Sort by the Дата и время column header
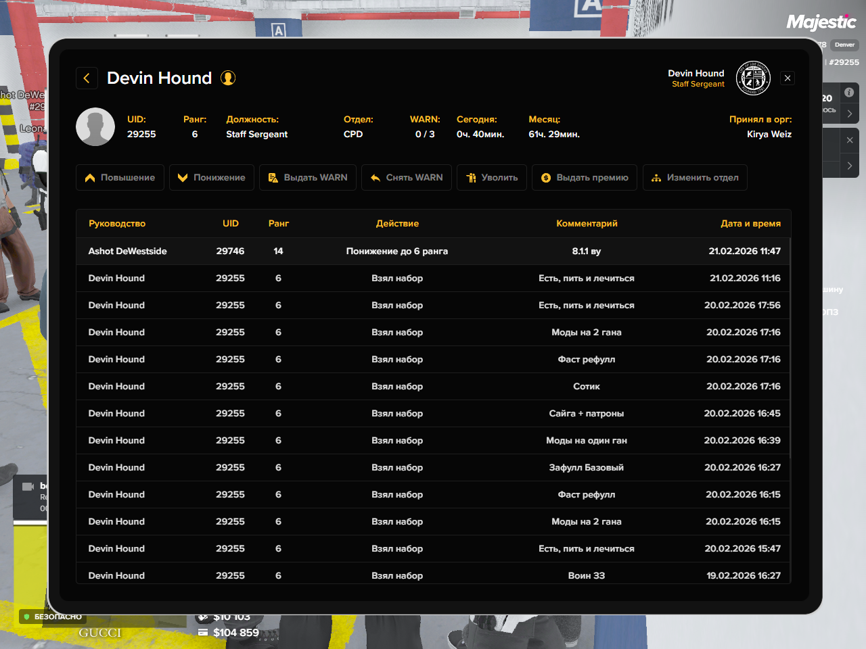This screenshot has height=649, width=866. (x=750, y=224)
